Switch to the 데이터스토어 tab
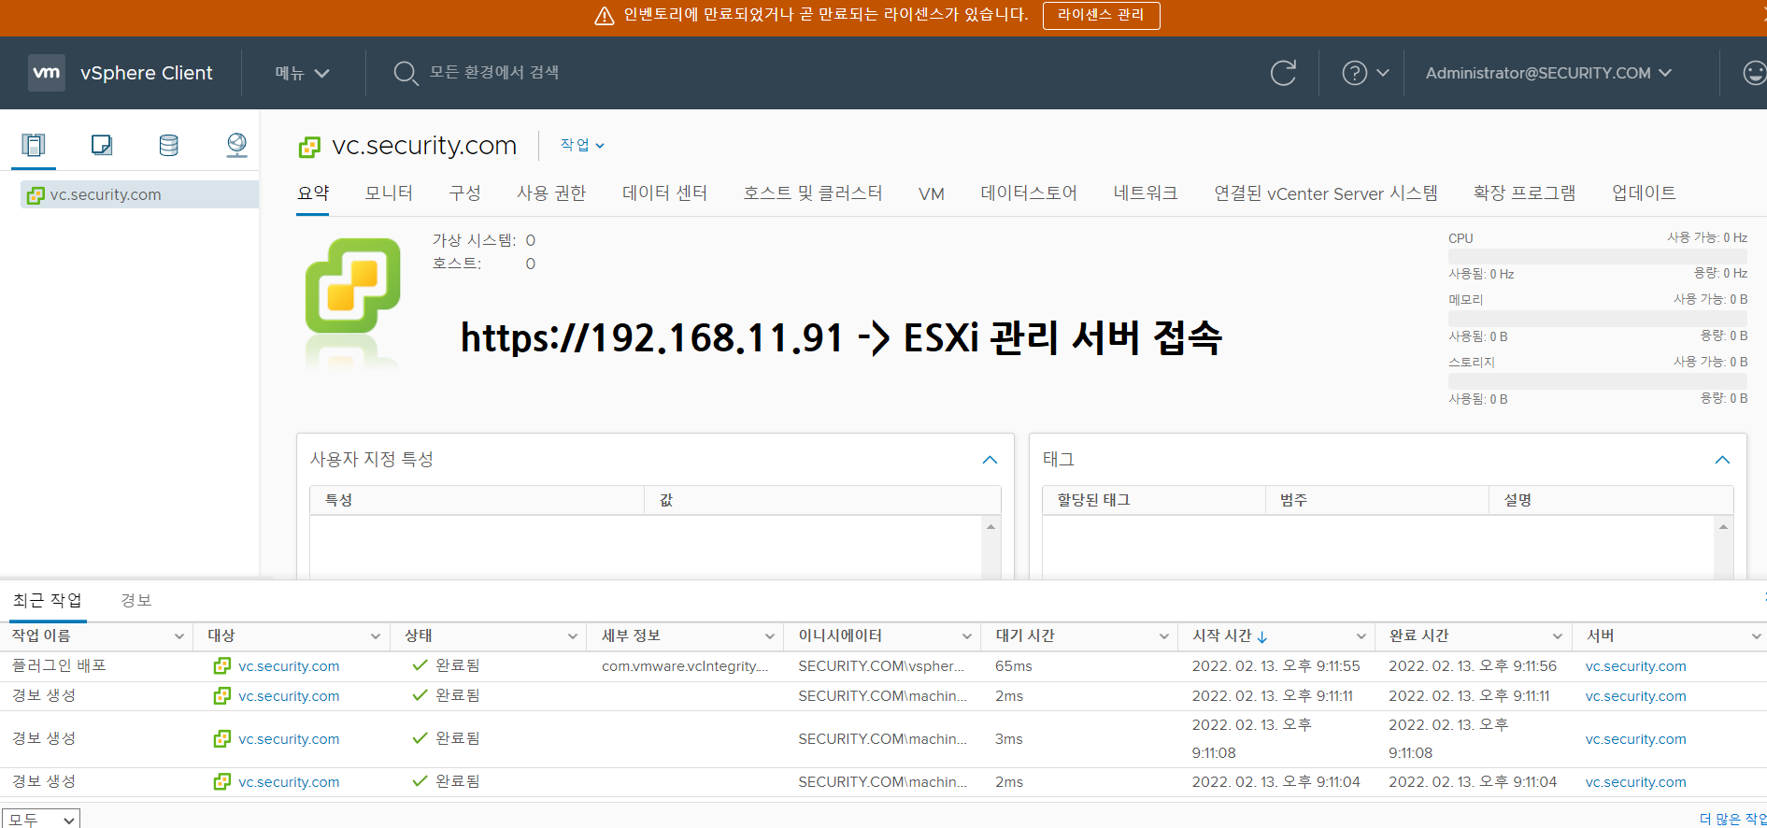The image size is (1767, 828). 1028,193
